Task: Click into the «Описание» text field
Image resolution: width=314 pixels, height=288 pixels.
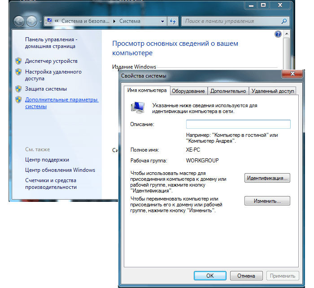Action: click(238, 124)
